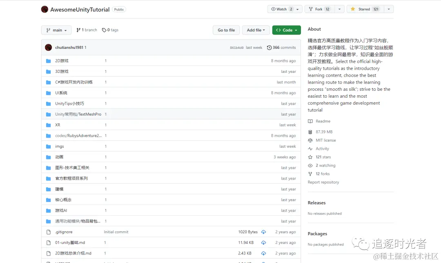Click the pulse icon beside Activity

(310, 149)
